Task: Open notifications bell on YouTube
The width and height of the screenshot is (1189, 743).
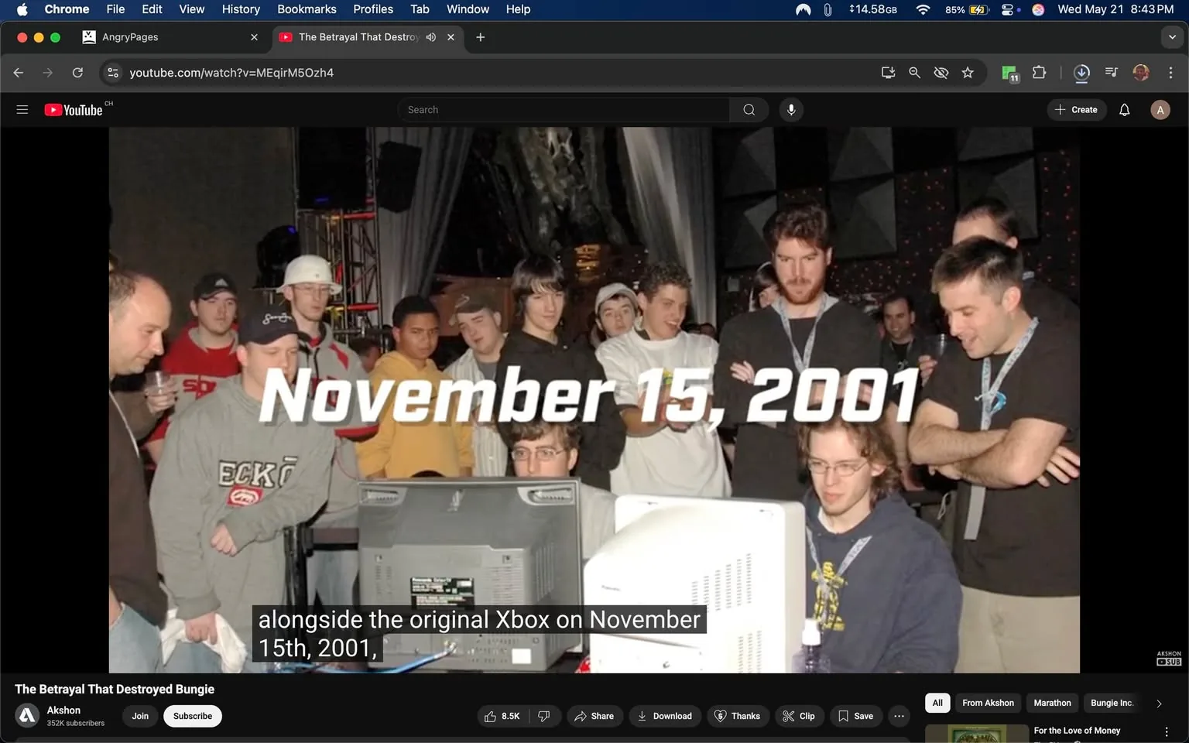Action: (x=1123, y=109)
